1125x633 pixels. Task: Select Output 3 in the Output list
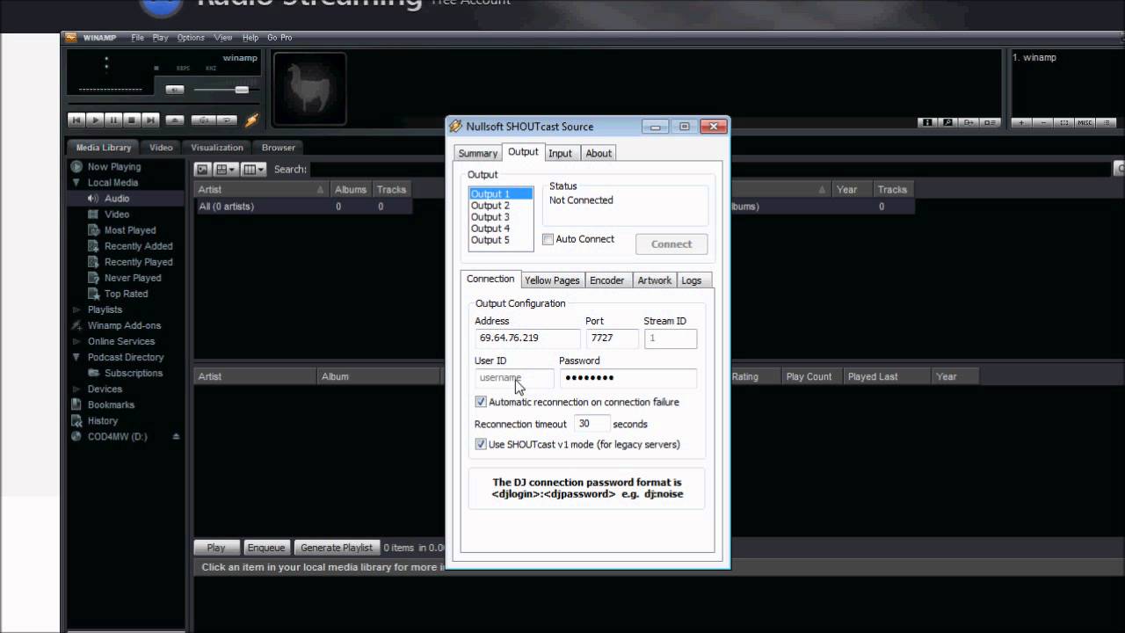tap(490, 217)
